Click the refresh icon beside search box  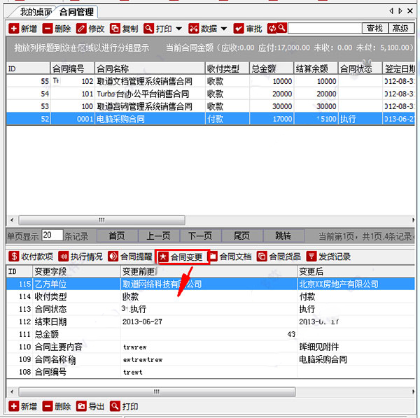click(x=272, y=29)
